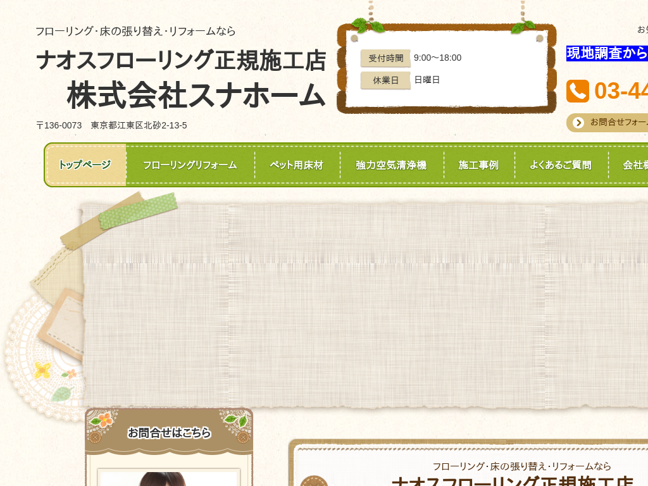Select ペット用床材 in navigation bar
648x486 pixels.
point(297,165)
